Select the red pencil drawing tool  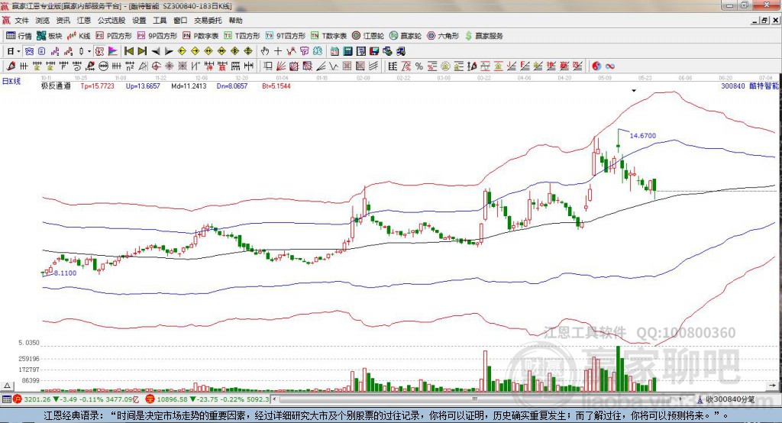click(11, 66)
